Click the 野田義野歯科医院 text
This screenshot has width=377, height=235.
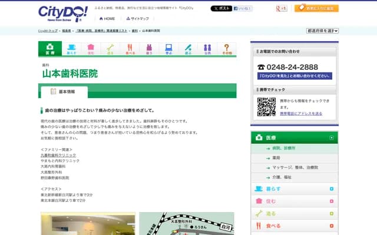[55, 178]
